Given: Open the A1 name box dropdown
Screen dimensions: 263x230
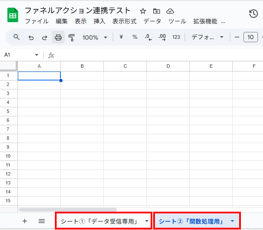Looking at the screenshot, I should tap(37, 55).
